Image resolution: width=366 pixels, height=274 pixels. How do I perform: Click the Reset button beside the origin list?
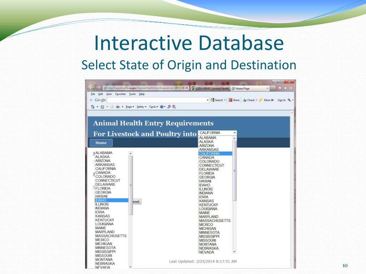(137, 202)
